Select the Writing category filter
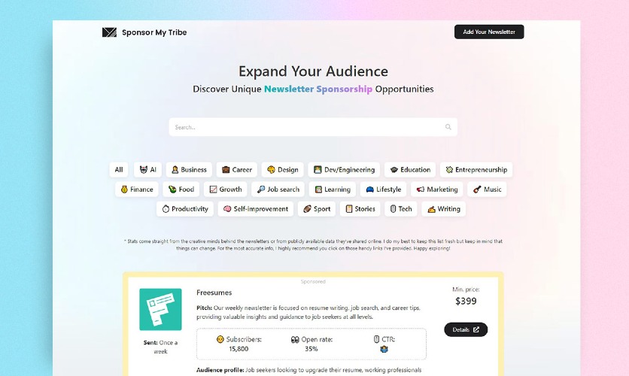 pyautogui.click(x=444, y=209)
